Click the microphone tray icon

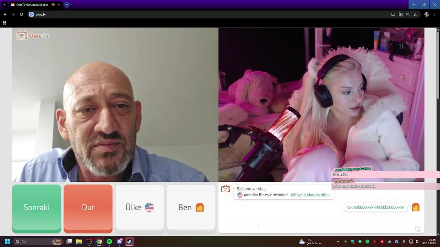click(x=404, y=242)
